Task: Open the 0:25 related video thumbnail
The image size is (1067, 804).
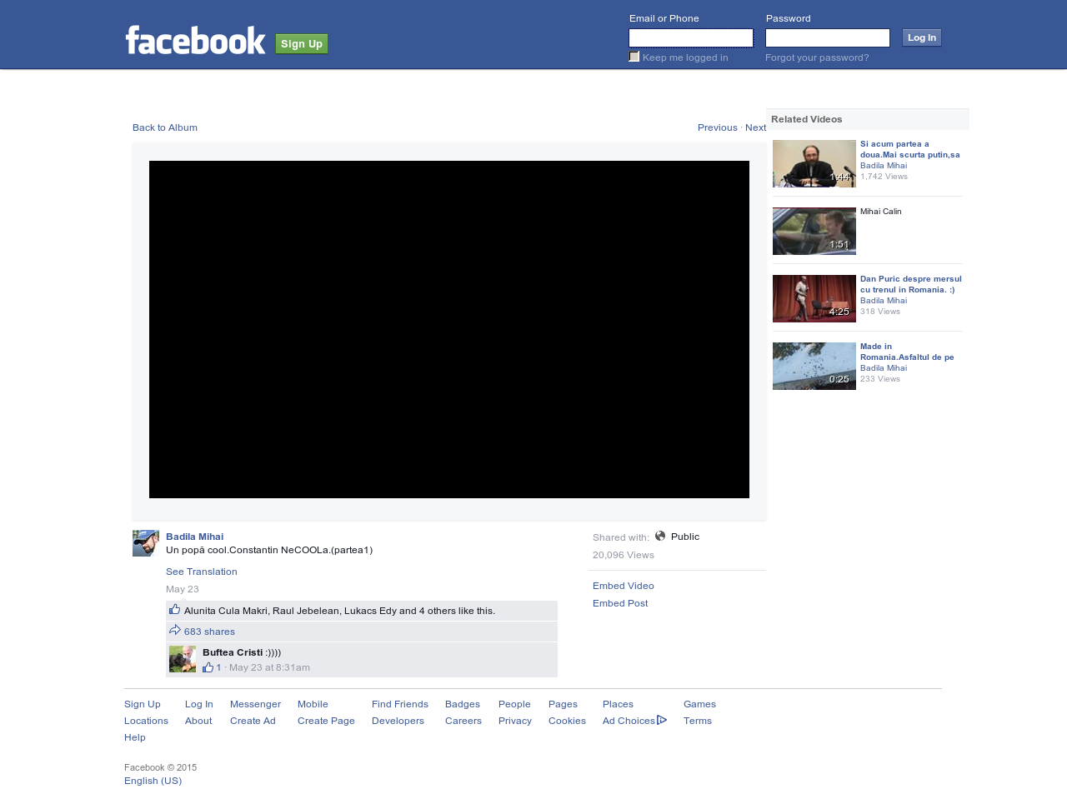Action: pyautogui.click(x=814, y=366)
